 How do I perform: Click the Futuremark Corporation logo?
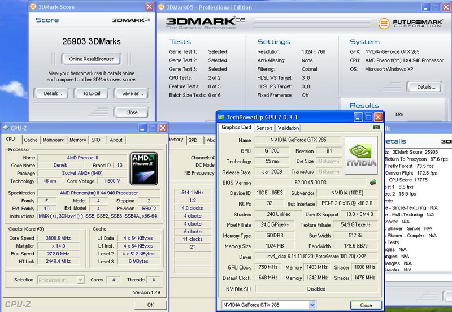(x=411, y=23)
